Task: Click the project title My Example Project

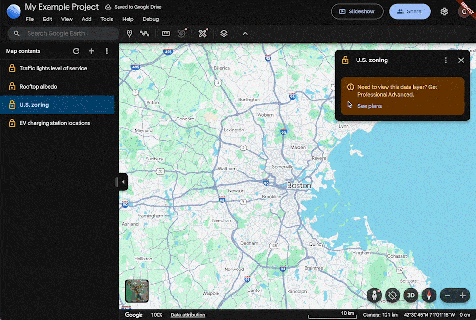Action: [61, 7]
